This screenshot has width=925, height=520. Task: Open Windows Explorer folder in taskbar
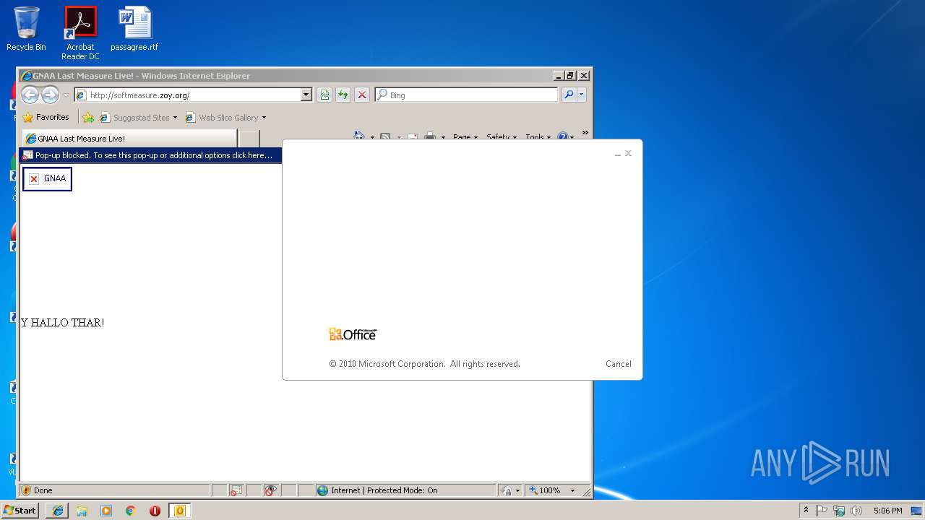tap(82, 511)
